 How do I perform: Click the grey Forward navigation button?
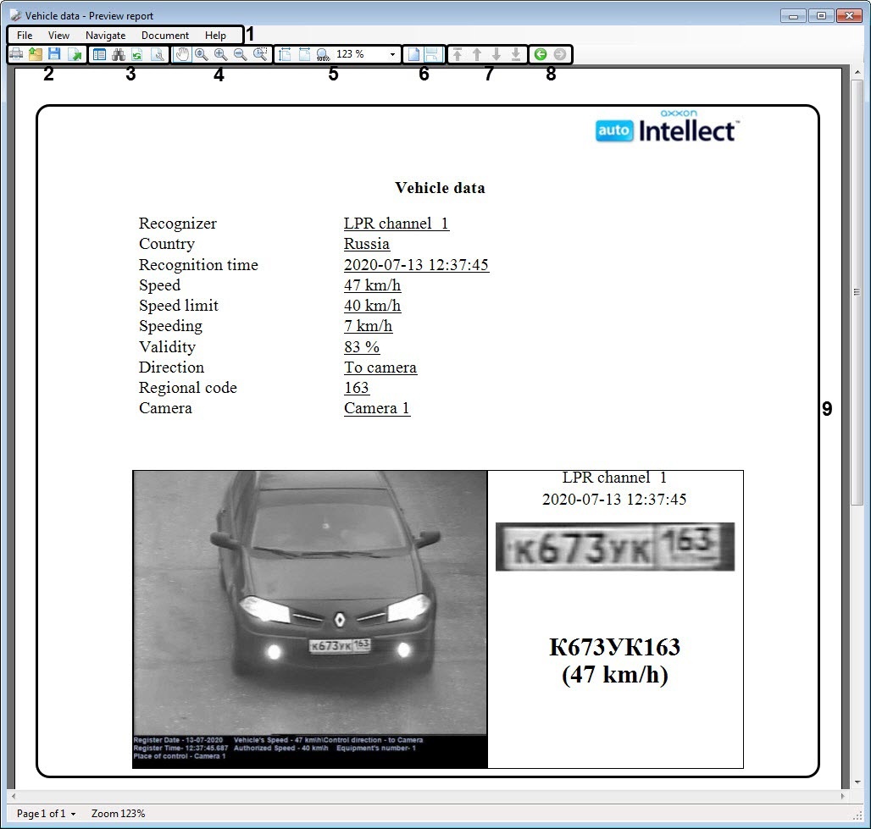coord(560,54)
